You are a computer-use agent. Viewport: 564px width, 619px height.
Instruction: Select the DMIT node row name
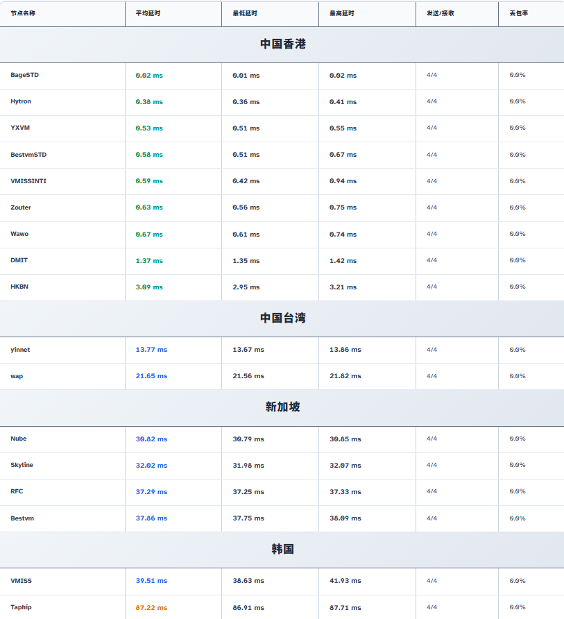point(19,260)
